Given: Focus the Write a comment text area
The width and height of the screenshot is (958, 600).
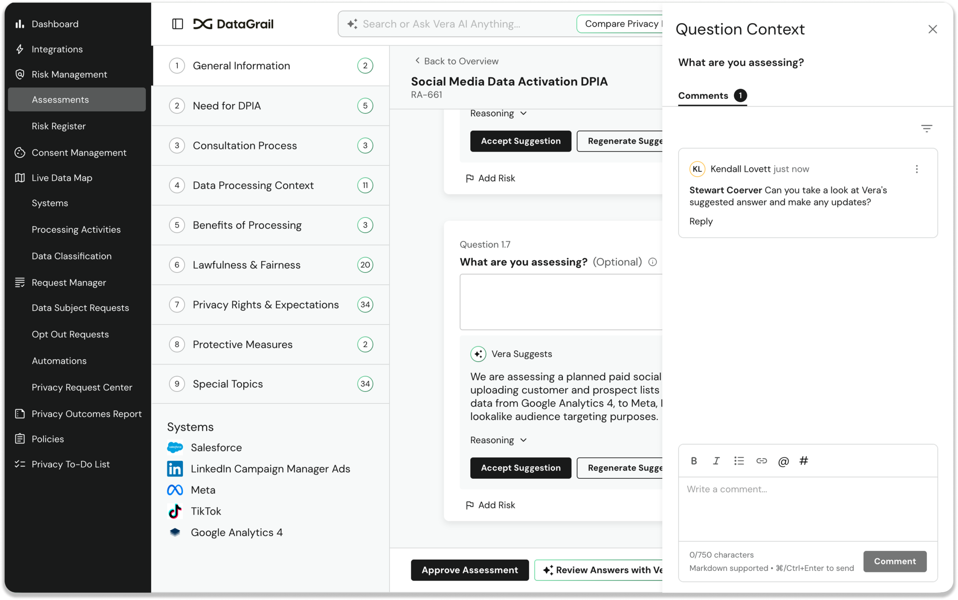Looking at the screenshot, I should click(x=808, y=509).
